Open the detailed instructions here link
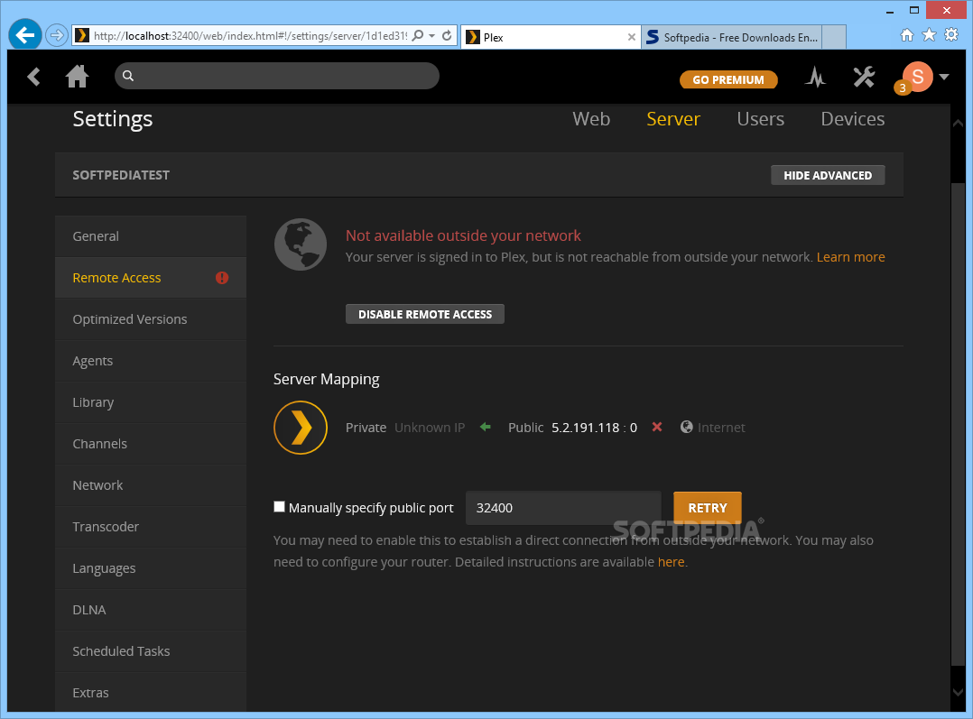Image resolution: width=973 pixels, height=719 pixels. click(671, 562)
